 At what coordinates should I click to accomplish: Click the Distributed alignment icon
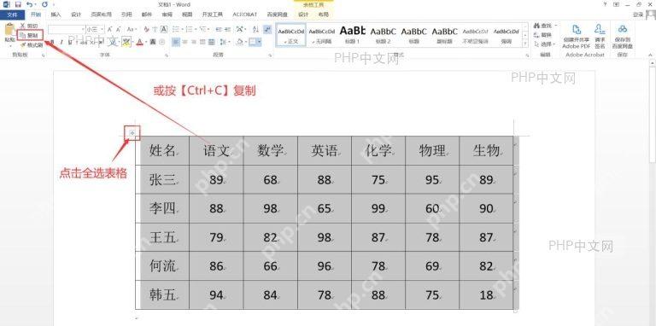click(211, 42)
